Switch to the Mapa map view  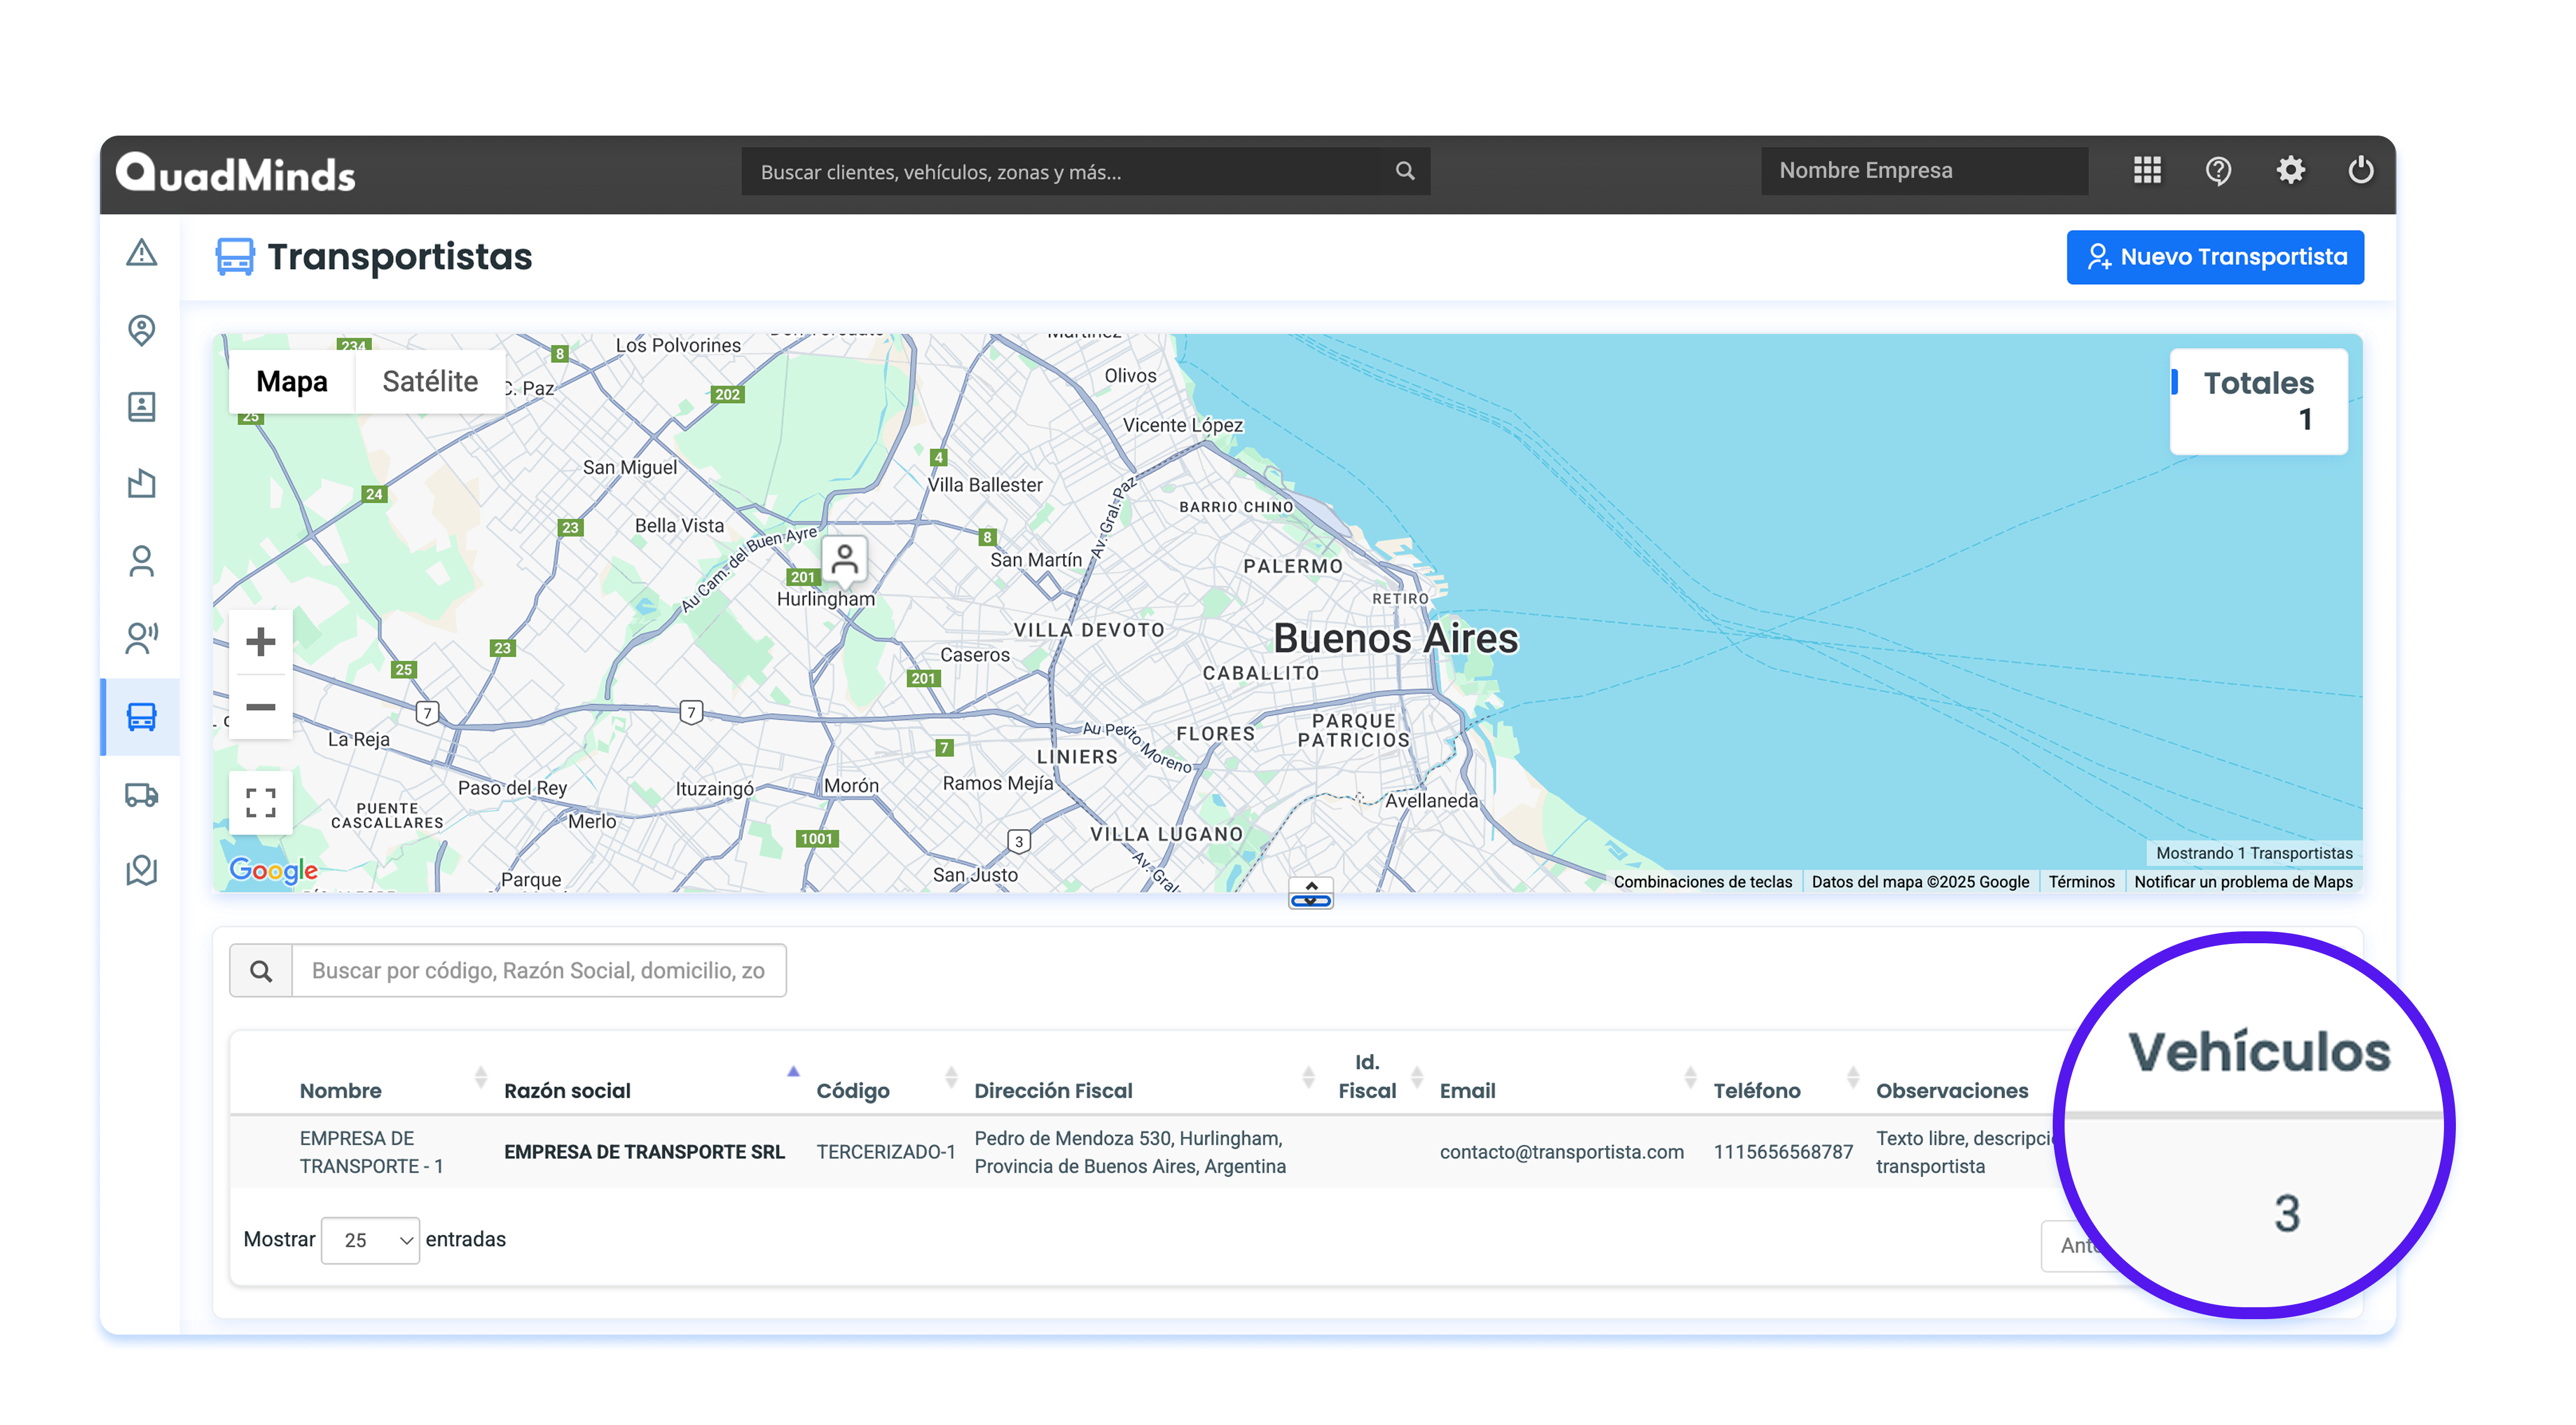(x=292, y=381)
